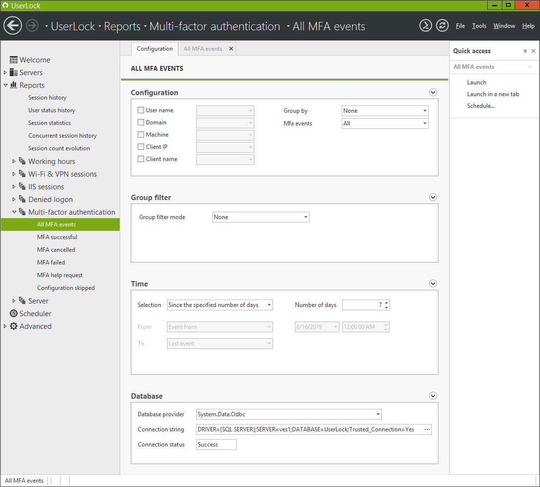Viewport: 540px width, 487px height.
Task: Click the Server reports folder icon
Action: (22, 301)
